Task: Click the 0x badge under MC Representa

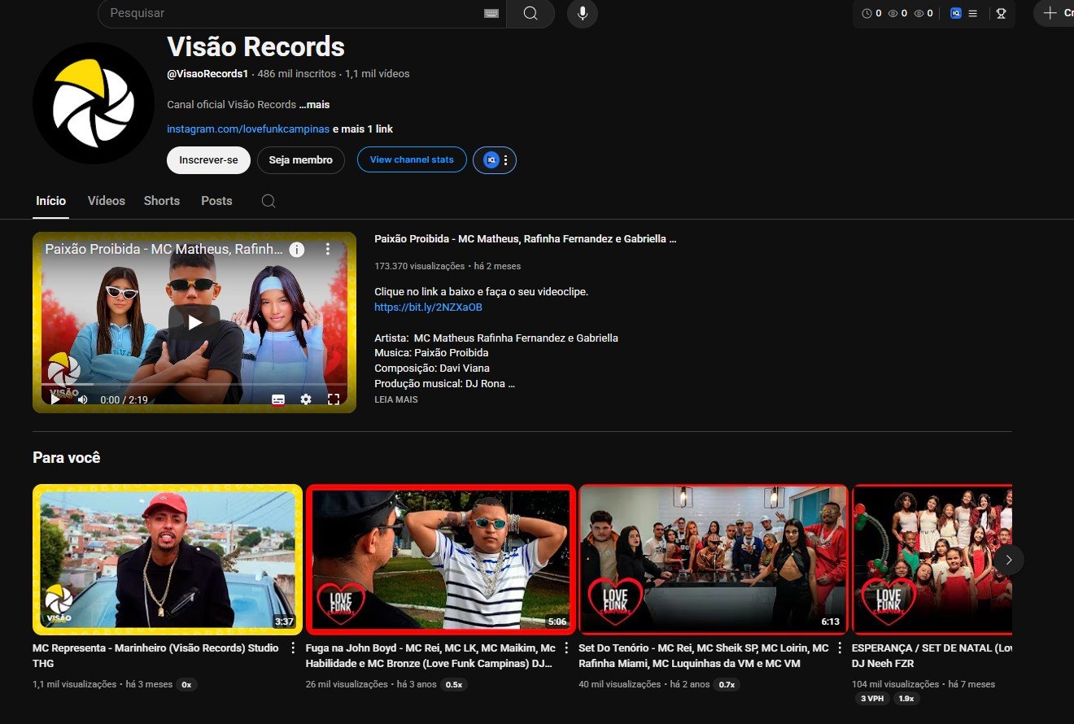Action: pos(186,685)
